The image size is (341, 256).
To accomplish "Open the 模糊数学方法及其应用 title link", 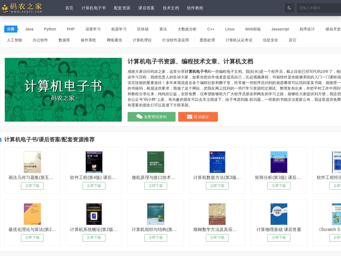I will coord(215,229).
